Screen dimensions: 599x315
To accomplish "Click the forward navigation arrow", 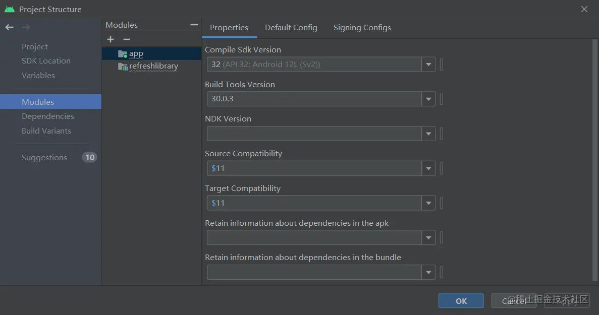I will pyautogui.click(x=26, y=27).
